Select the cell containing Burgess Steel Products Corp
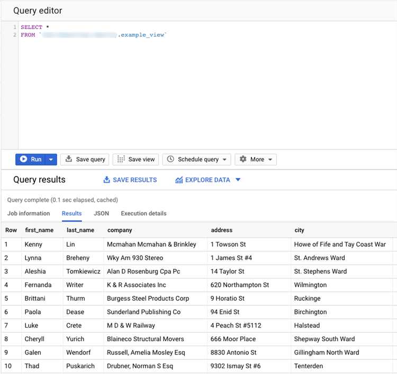This screenshot has width=397, height=374. click(148, 298)
